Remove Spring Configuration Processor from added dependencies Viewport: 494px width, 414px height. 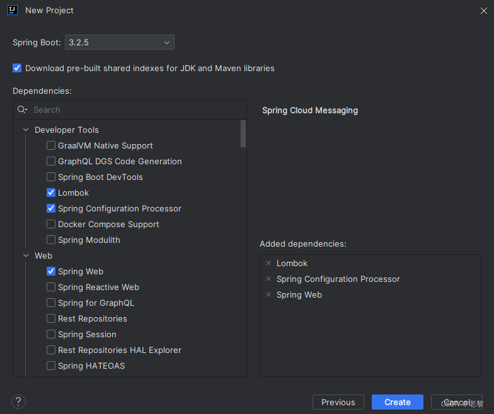[x=268, y=279]
